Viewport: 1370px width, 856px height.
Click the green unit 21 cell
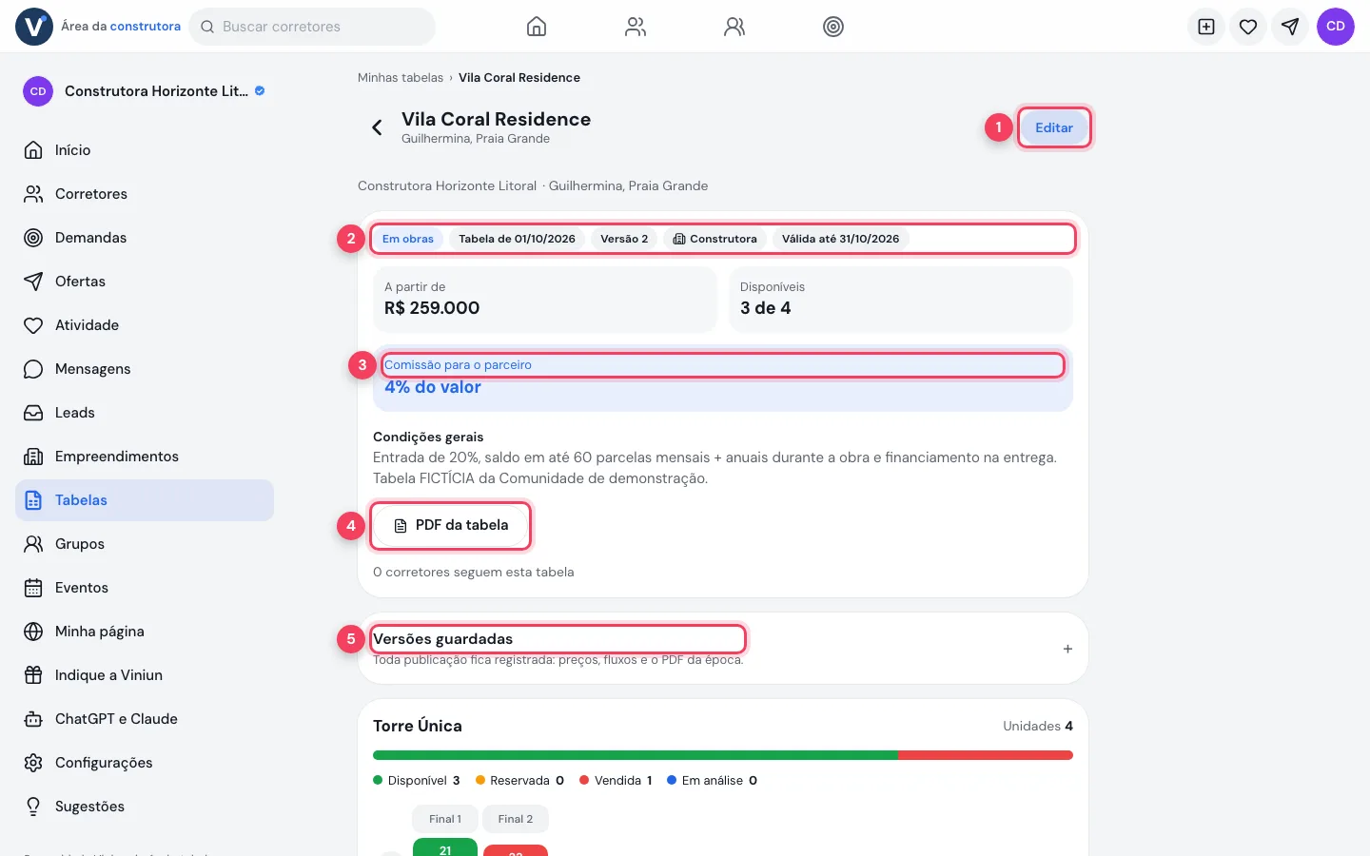tap(445, 847)
